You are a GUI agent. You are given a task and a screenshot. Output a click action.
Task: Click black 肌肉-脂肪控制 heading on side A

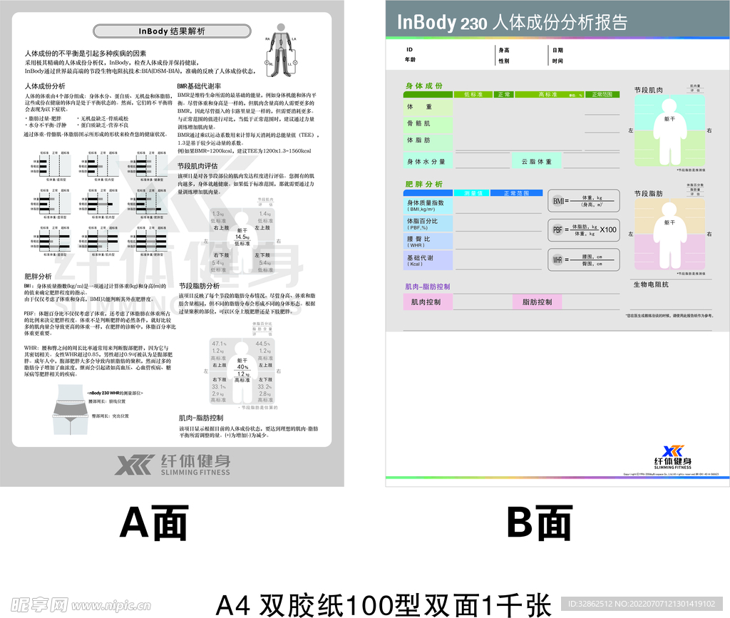point(200,418)
